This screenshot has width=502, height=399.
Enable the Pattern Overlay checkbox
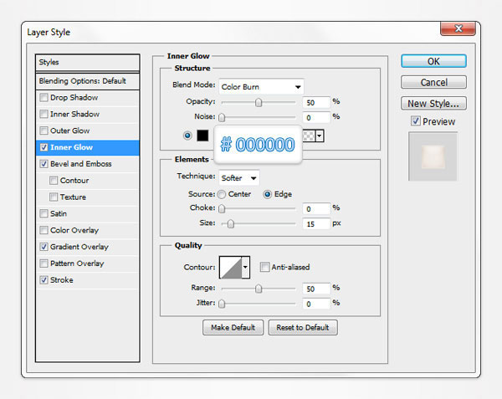pos(44,263)
